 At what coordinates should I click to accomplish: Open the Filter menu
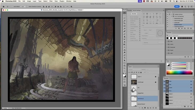[51, 1]
